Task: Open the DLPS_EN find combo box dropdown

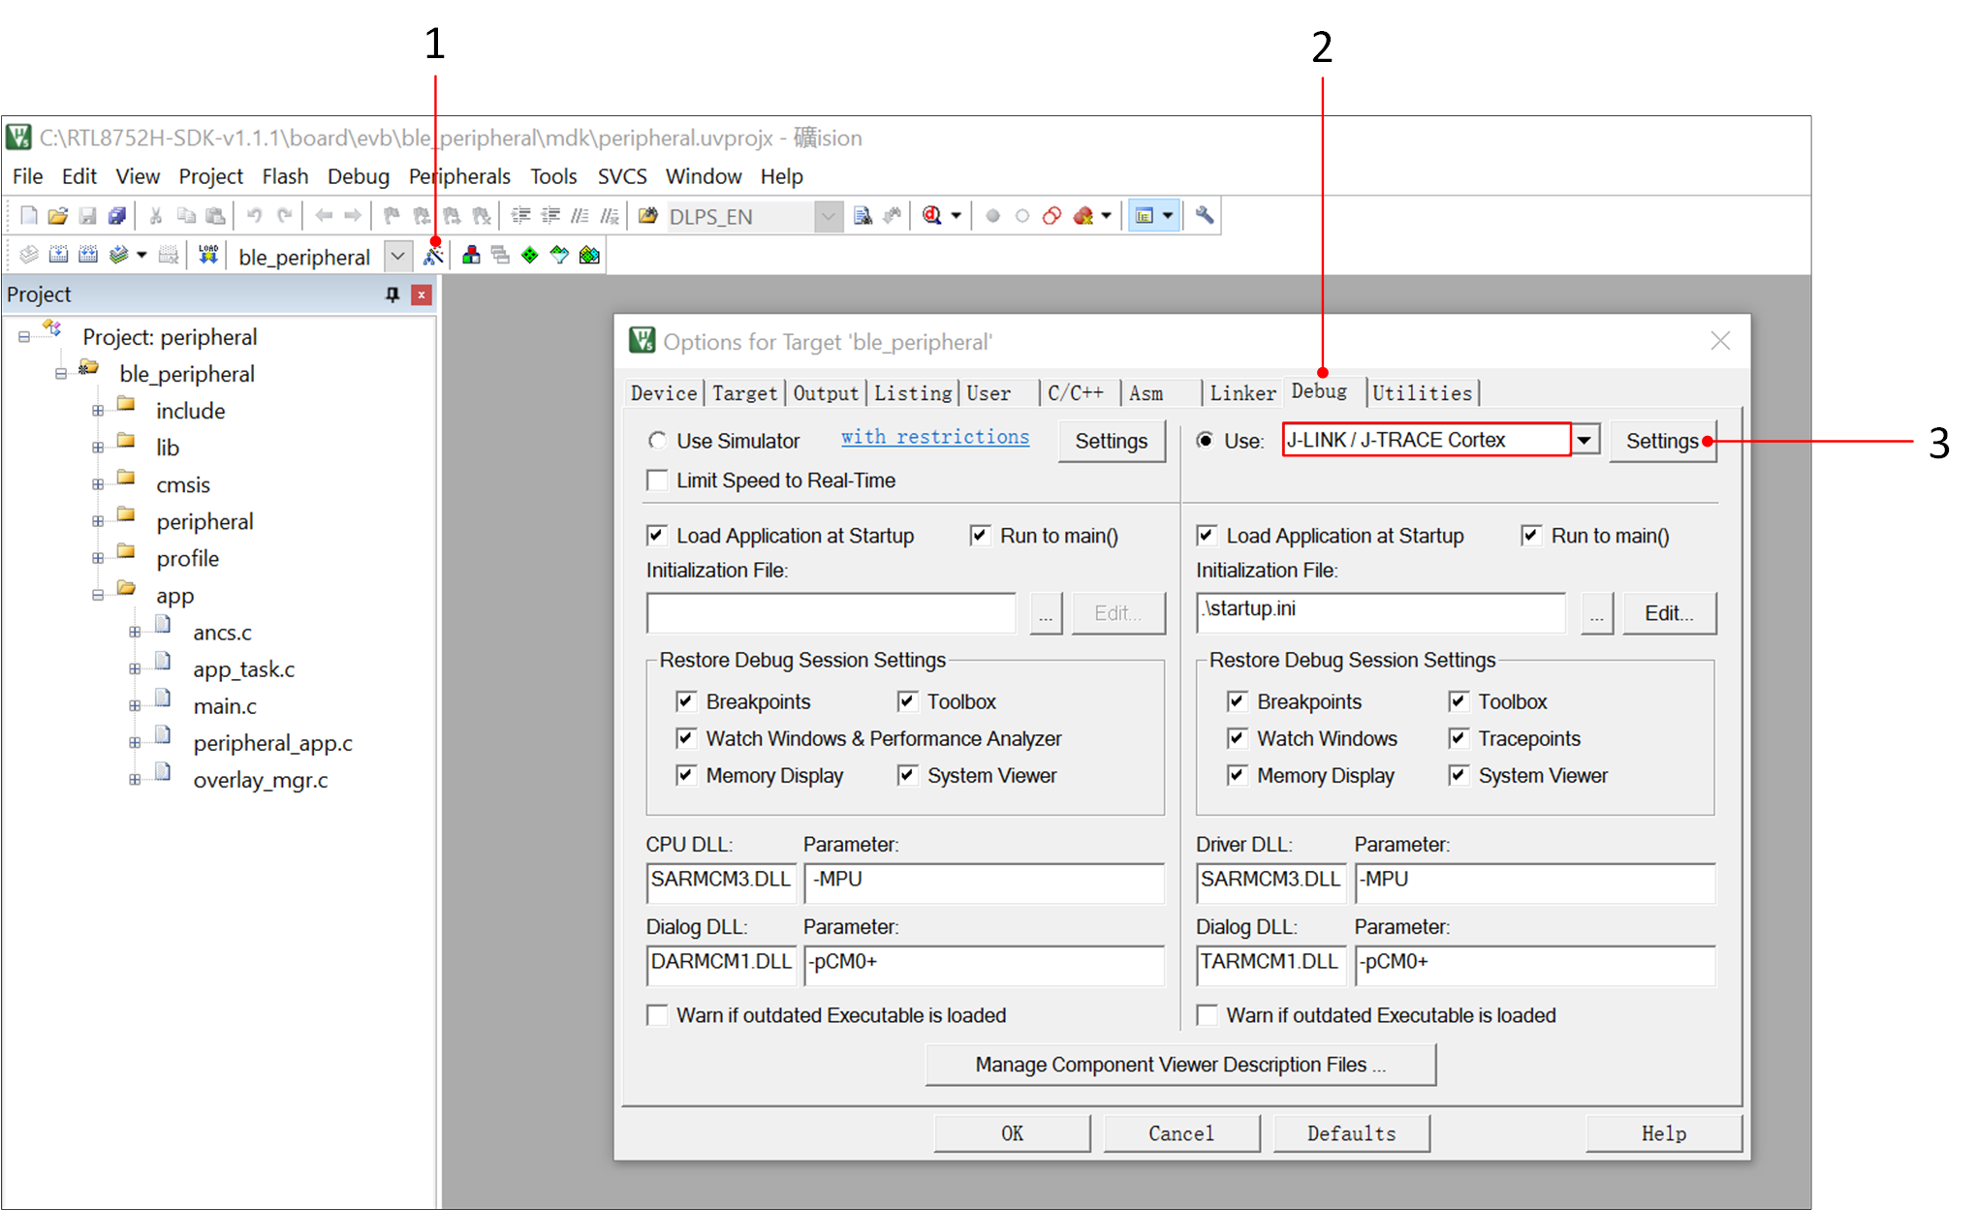Action: tap(828, 217)
